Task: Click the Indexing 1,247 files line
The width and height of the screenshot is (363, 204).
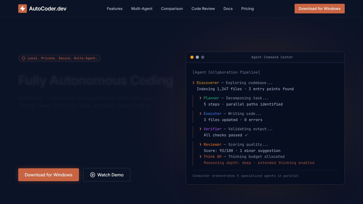Action: coord(245,89)
